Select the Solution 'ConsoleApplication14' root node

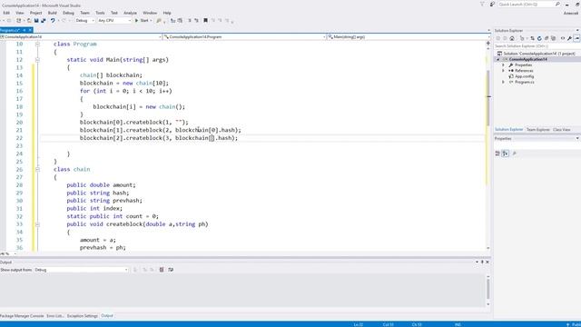pos(537,54)
